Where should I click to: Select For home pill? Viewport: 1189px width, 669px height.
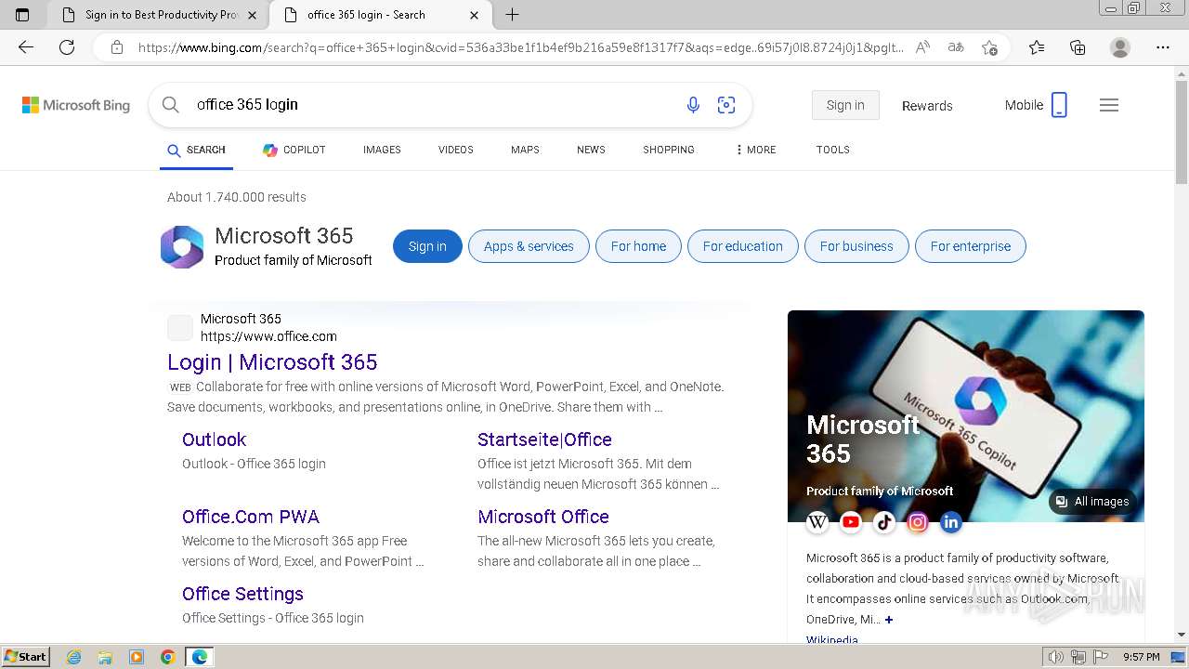(638, 246)
